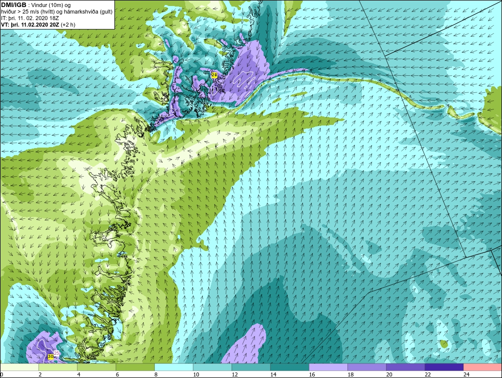This screenshot has height=378, width=502.
Task: Click the legend scale label '6'
Action: pyautogui.click(x=117, y=374)
